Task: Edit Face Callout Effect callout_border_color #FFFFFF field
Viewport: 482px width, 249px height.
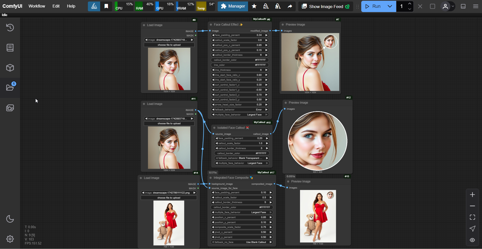Action: point(240,60)
